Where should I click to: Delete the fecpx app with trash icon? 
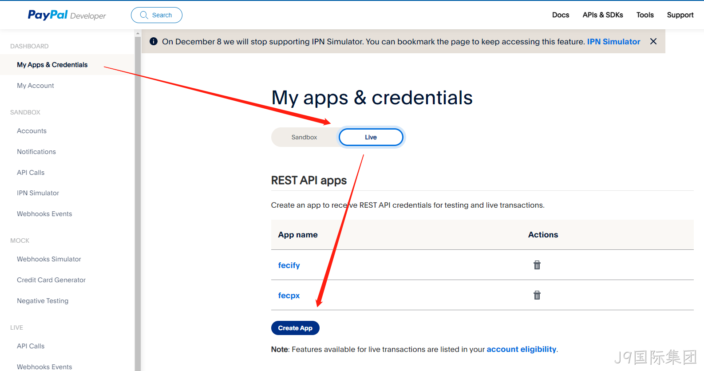[x=537, y=295]
